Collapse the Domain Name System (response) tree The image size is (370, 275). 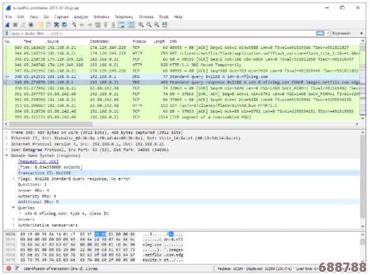[x=7, y=156]
